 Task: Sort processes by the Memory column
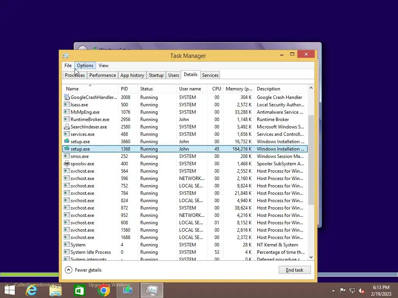239,89
